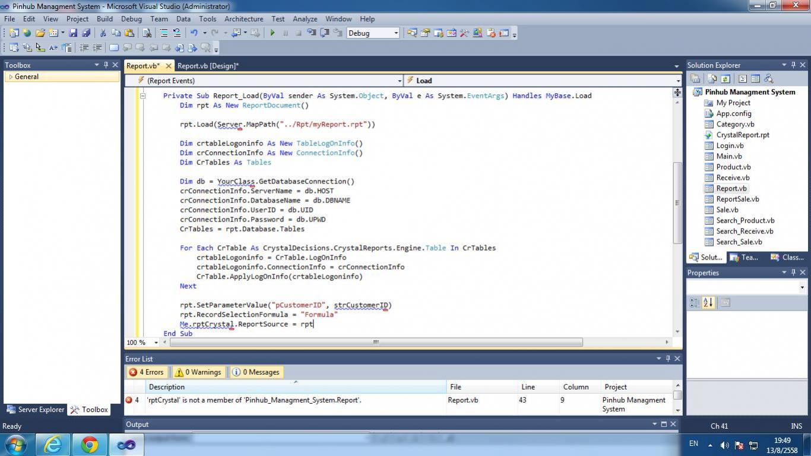Click the New Project toolbar icon
811x456 pixels.
[14, 33]
